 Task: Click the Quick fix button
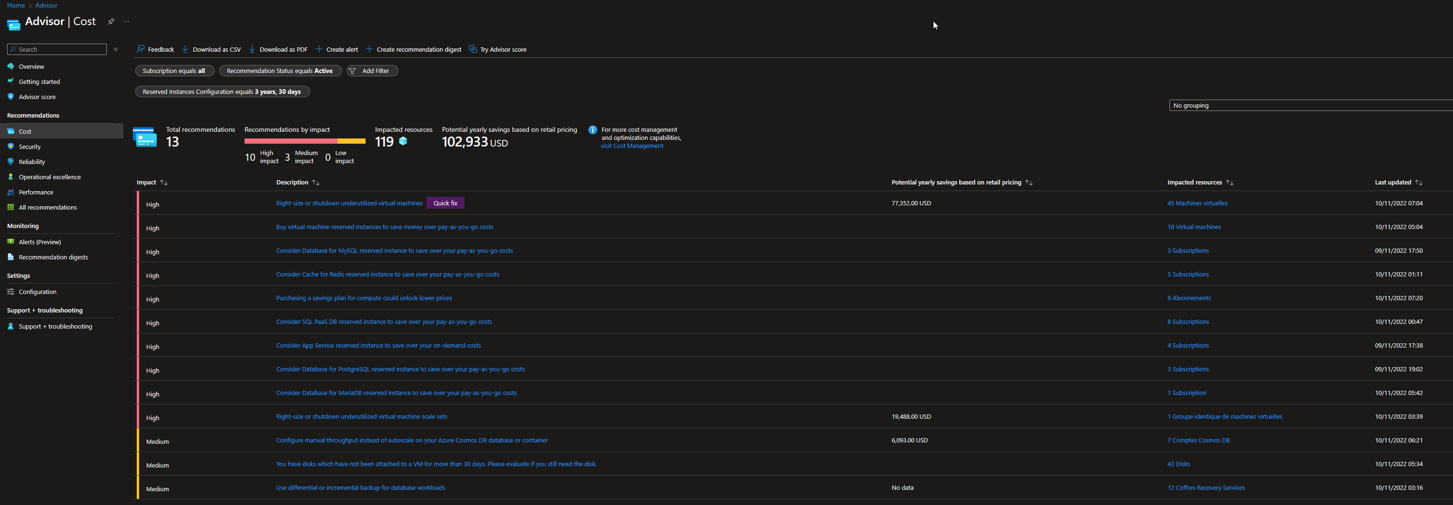point(445,203)
